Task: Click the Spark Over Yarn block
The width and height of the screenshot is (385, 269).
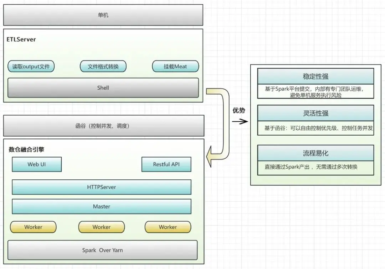Action: click(102, 250)
